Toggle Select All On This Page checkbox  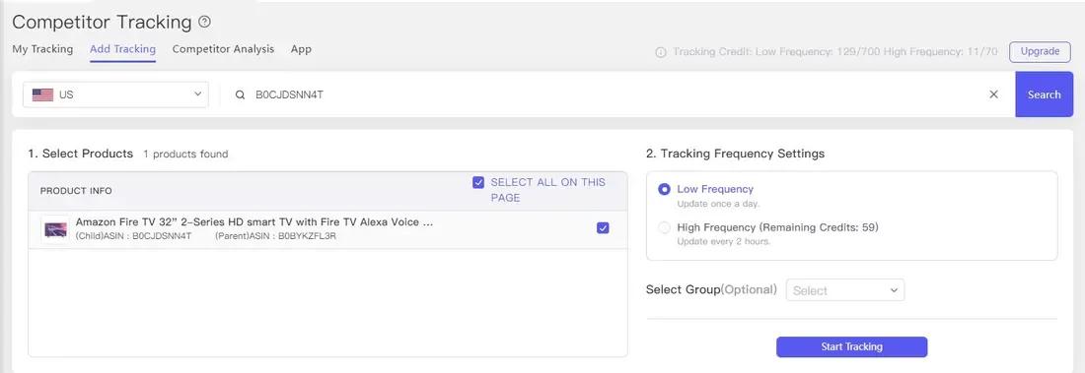478,182
